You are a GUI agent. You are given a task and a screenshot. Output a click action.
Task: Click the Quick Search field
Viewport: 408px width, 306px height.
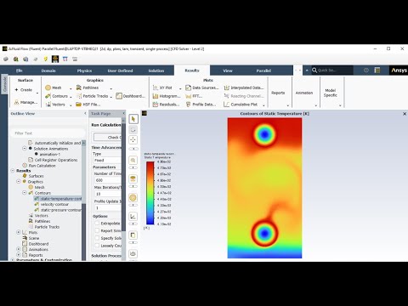[x=332, y=71]
